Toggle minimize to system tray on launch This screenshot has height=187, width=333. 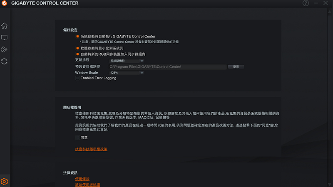(x=77, y=48)
